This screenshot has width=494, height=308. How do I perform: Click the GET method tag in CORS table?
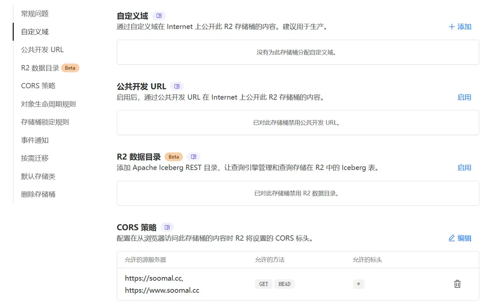click(263, 284)
